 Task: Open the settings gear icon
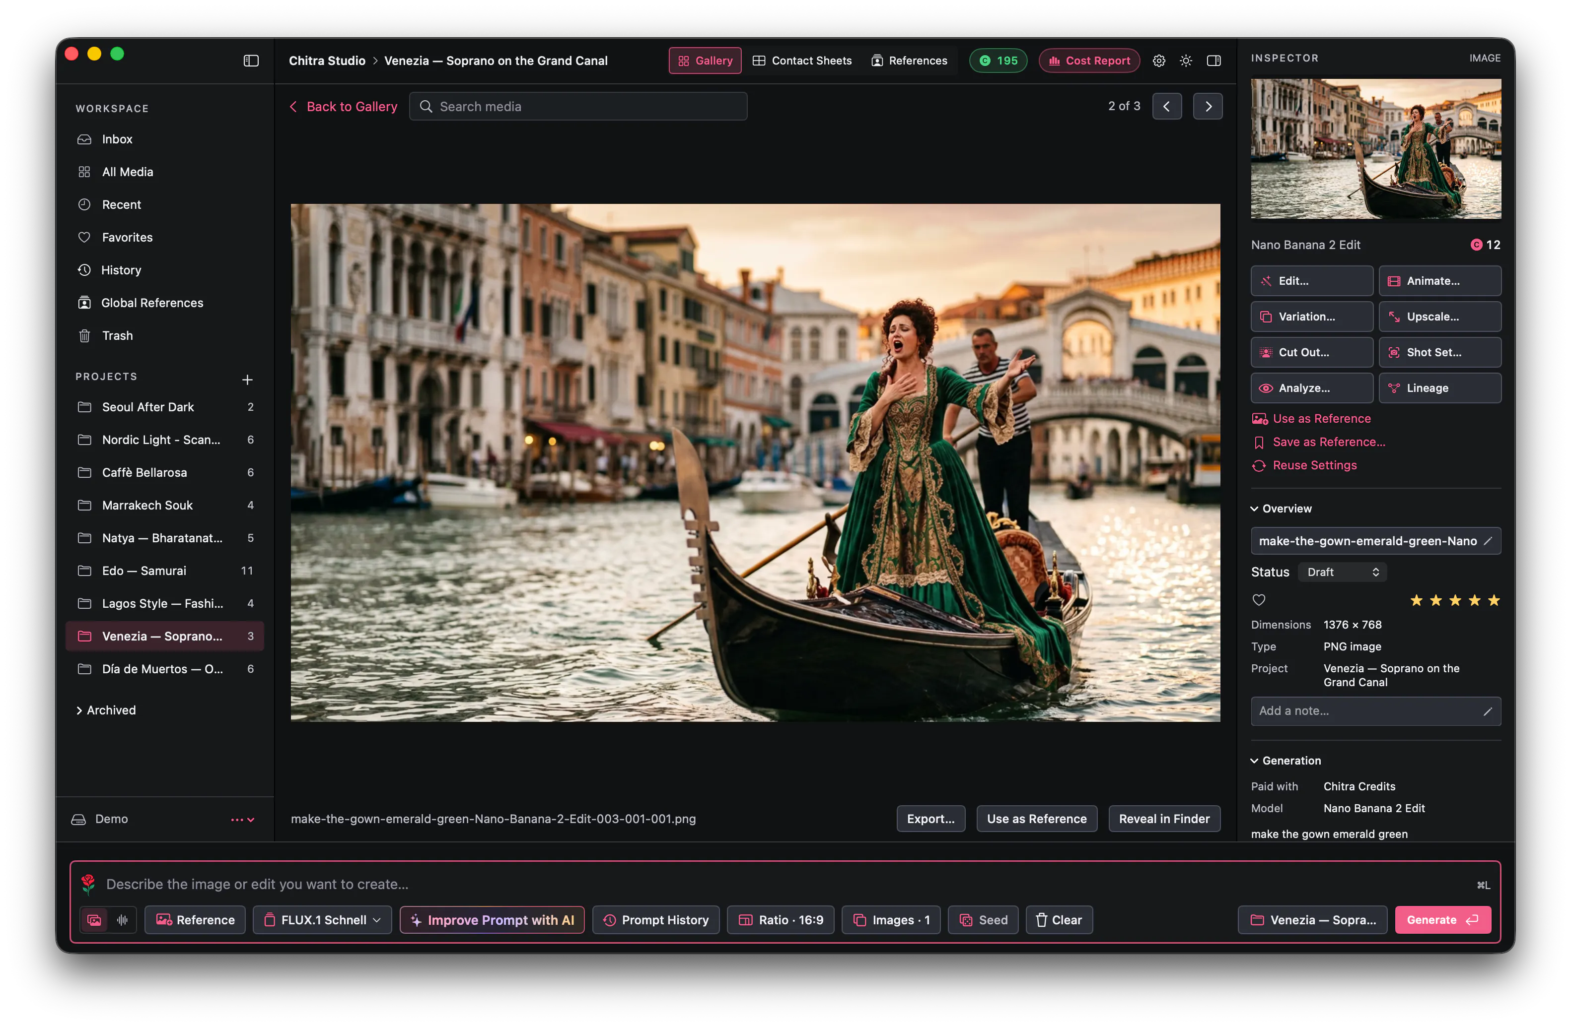pyautogui.click(x=1159, y=61)
